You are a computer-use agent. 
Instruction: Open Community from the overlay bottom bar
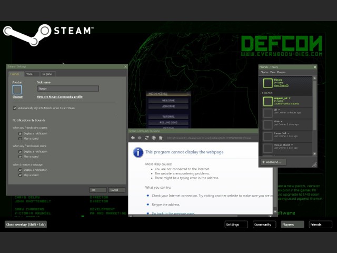coord(264,225)
